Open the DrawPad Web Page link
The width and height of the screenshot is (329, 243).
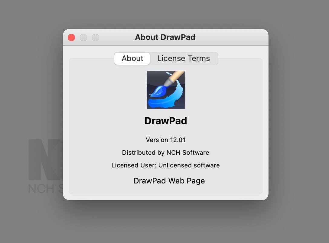pos(169,181)
